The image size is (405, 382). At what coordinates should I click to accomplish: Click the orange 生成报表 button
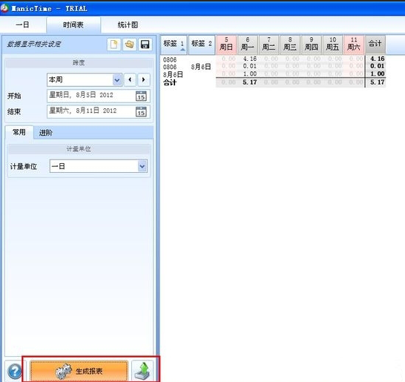click(x=79, y=371)
